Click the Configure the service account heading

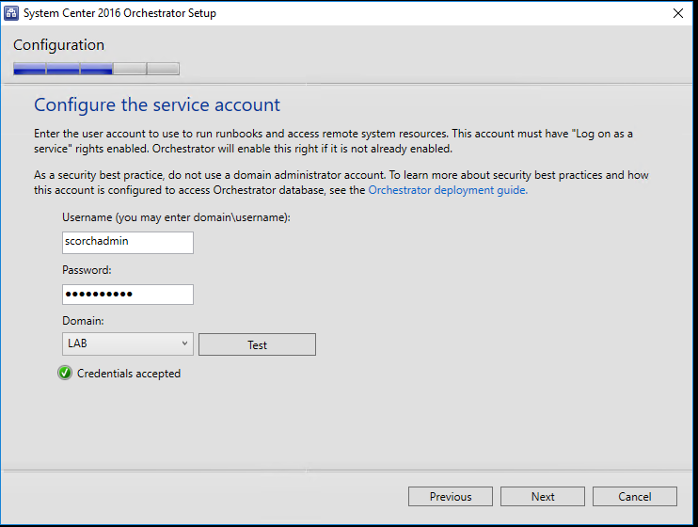(157, 105)
